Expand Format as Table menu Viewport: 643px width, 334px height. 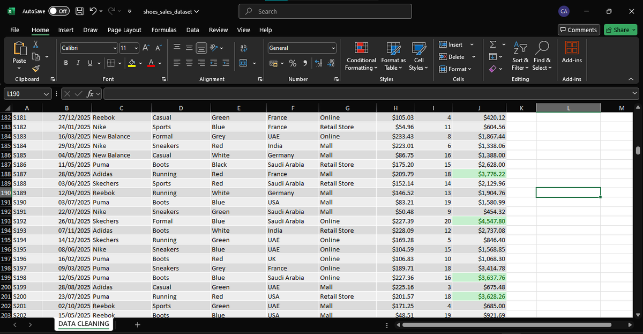click(x=393, y=56)
